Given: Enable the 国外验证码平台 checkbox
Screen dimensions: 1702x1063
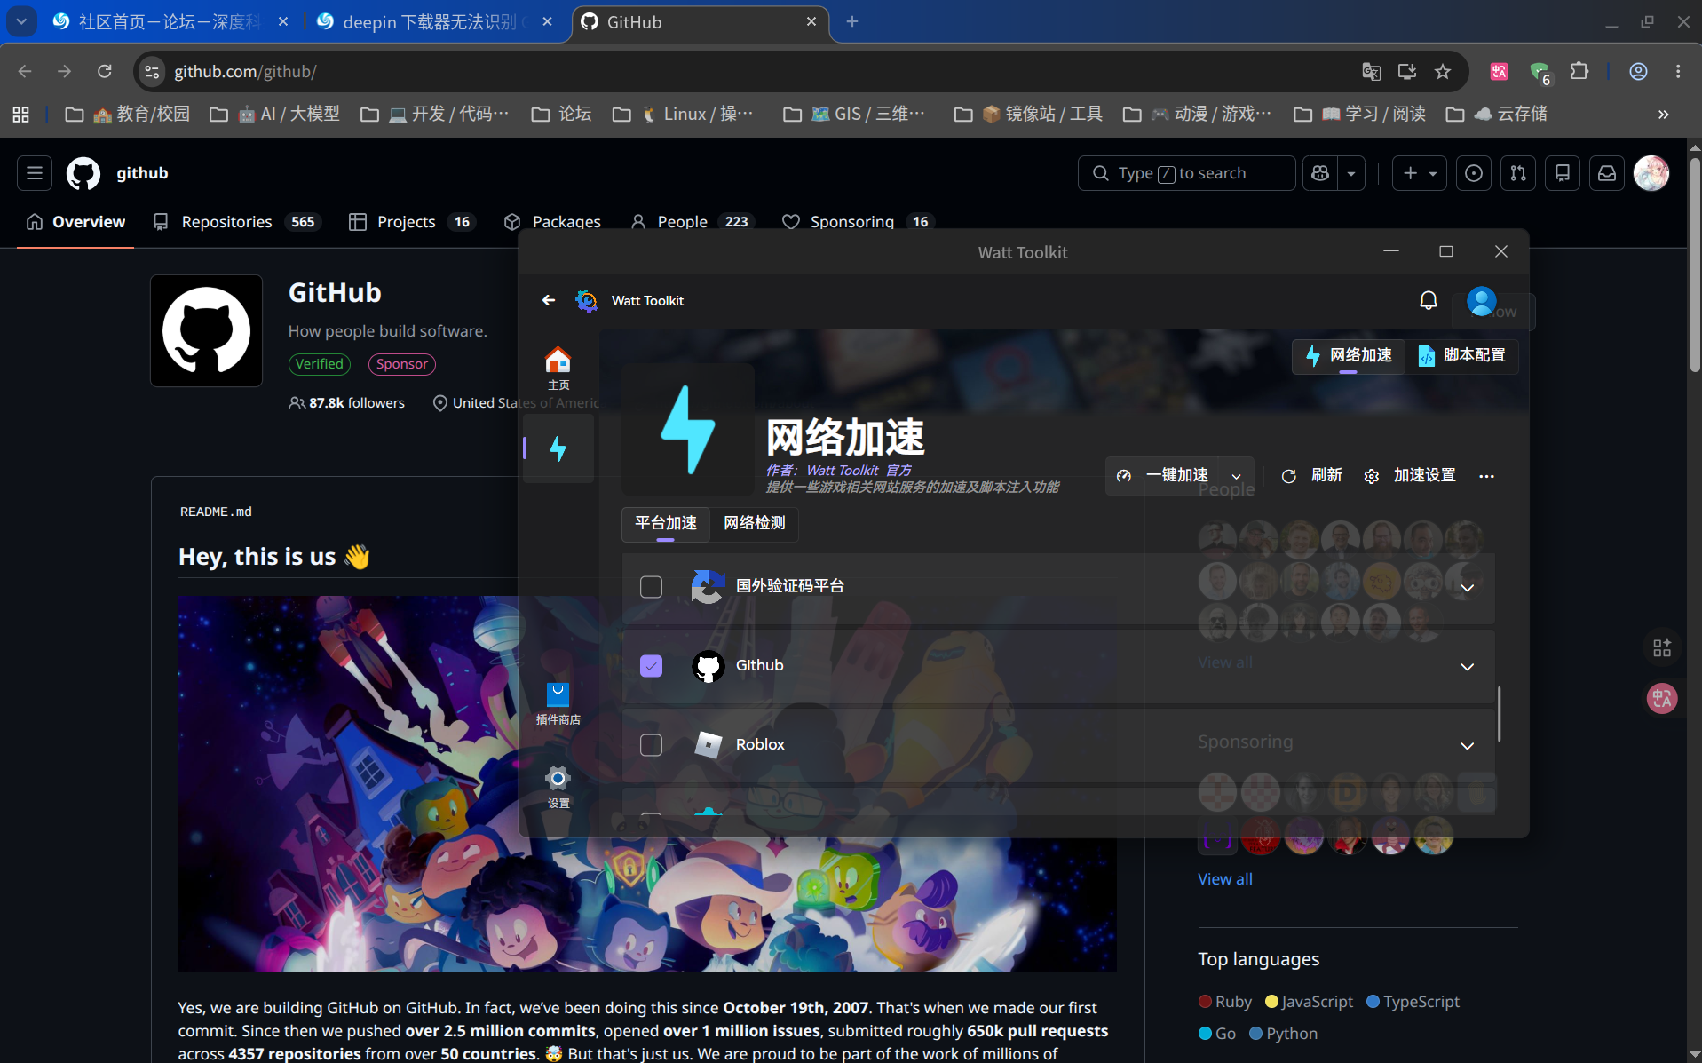Looking at the screenshot, I should (x=651, y=586).
